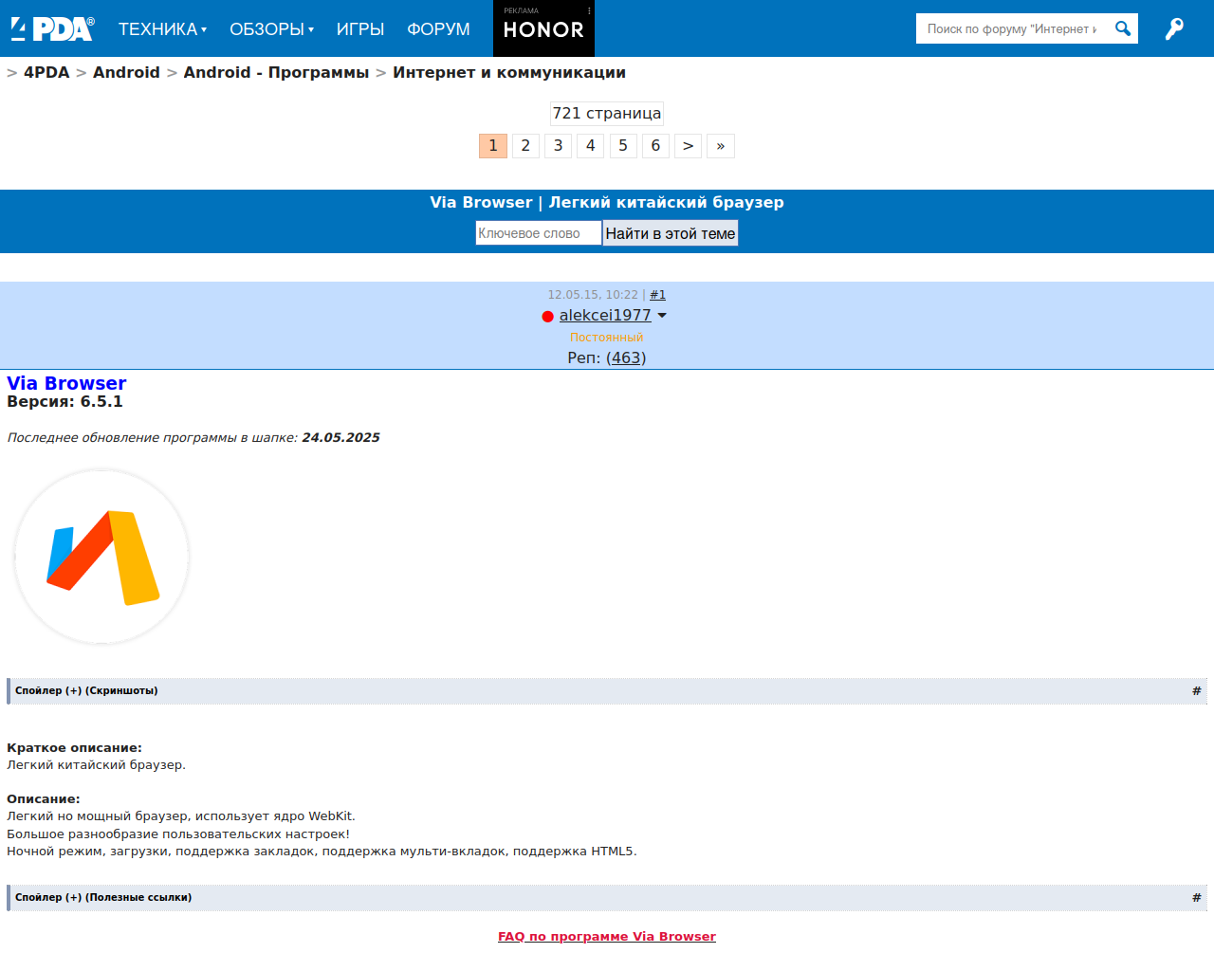Jump to last page with double arrow
1214x971 pixels.
point(721,145)
